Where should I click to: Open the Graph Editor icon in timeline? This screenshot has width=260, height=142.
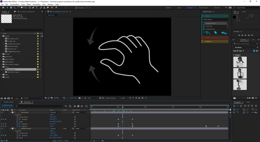click(86, 106)
